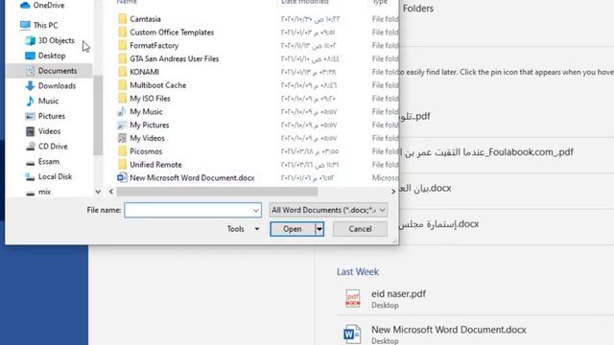Select the 3D Objects icon
The height and width of the screenshot is (345, 614).
[x=30, y=40]
